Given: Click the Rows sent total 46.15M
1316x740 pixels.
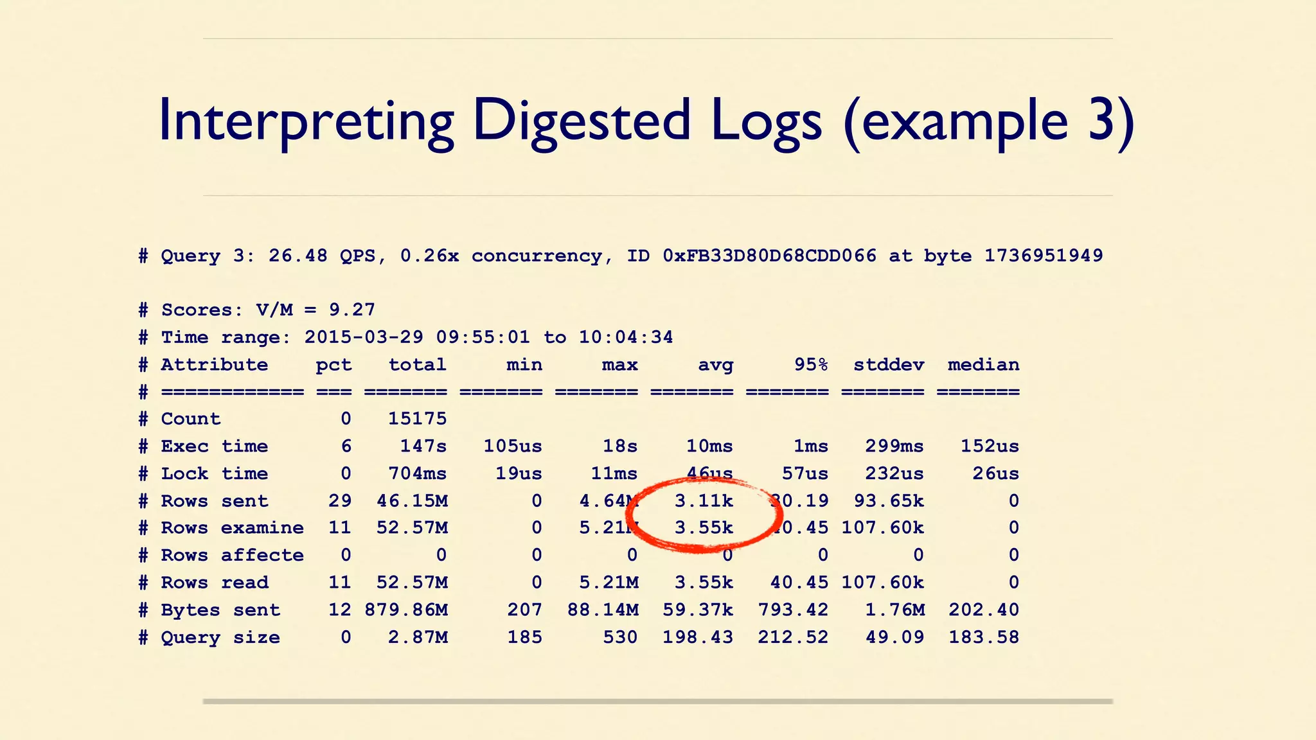Looking at the screenshot, I should point(412,501).
